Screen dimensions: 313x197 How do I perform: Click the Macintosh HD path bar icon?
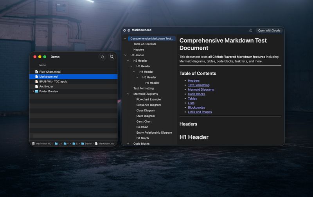pos(33,143)
